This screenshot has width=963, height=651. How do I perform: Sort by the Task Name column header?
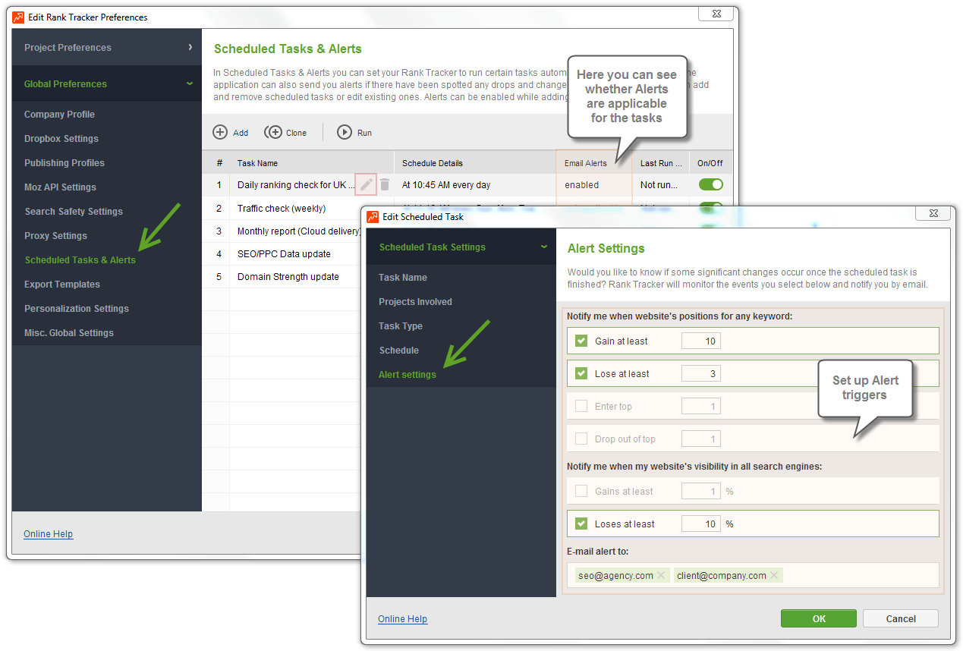312,163
